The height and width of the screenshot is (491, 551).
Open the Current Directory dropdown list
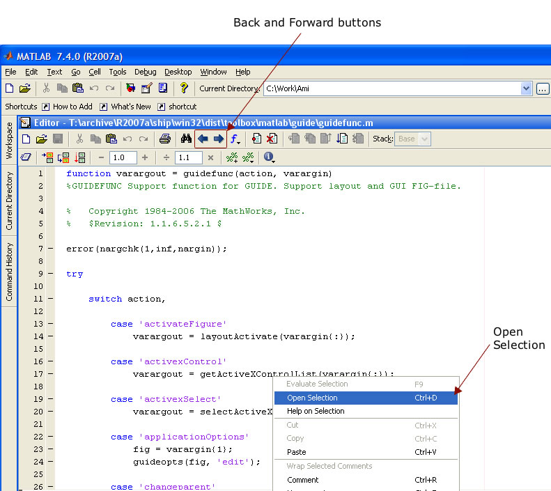(x=526, y=88)
